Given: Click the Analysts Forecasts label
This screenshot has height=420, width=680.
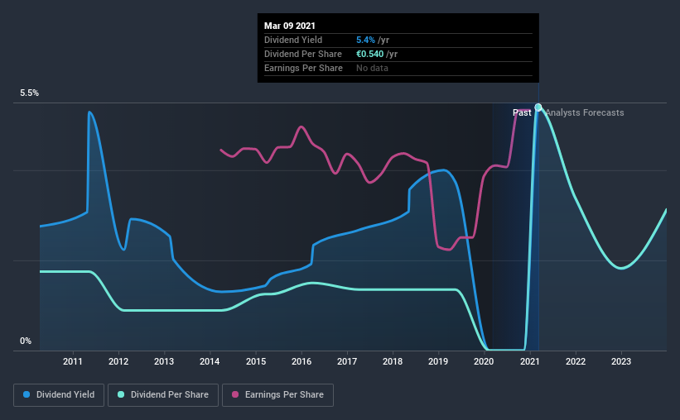Looking at the screenshot, I should pos(585,112).
